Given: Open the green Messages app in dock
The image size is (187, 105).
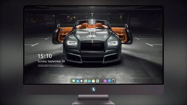Looking at the screenshot, I should [74, 81].
